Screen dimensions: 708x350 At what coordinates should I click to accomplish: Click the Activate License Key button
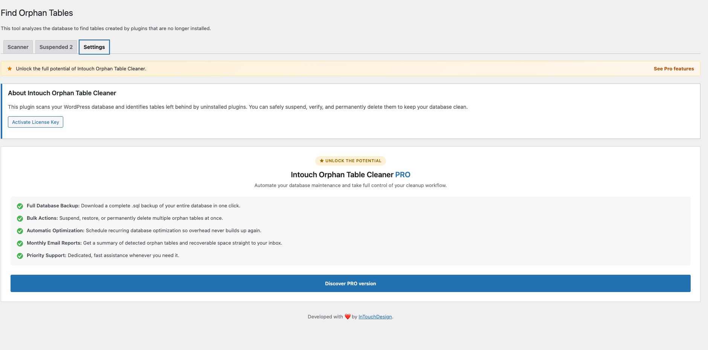tap(35, 122)
